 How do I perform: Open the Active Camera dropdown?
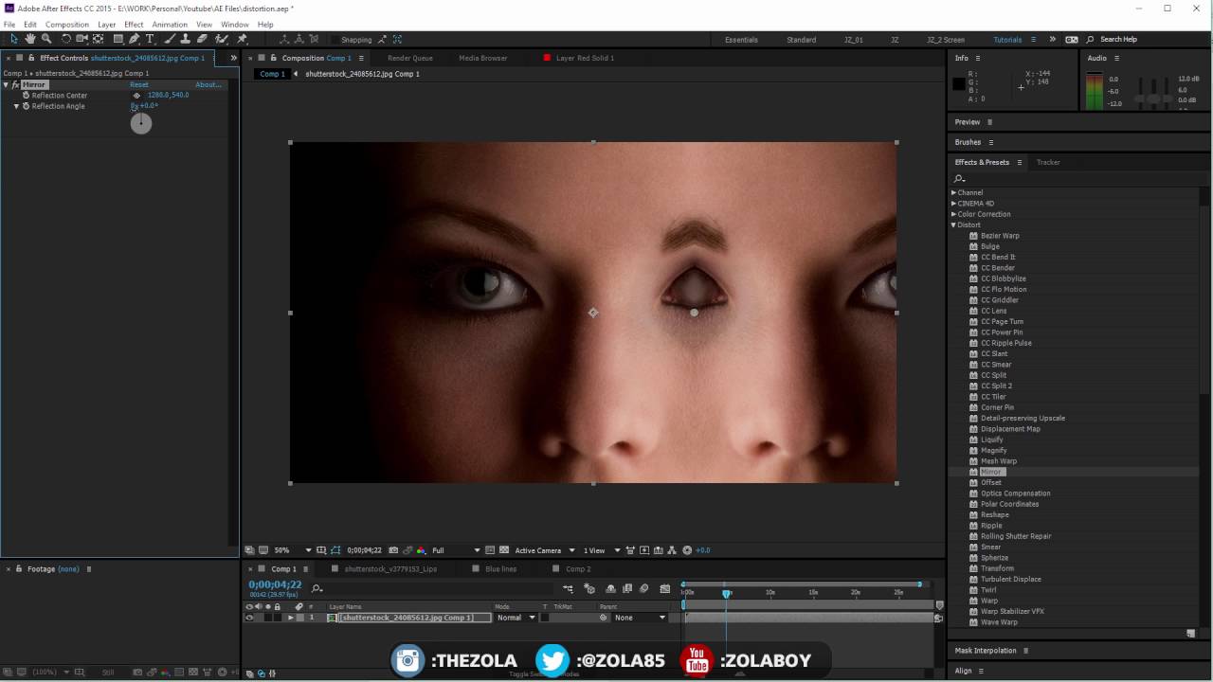[x=545, y=550]
